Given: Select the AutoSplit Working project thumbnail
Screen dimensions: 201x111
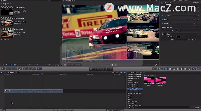Looking at the screenshot, I should [7, 11].
